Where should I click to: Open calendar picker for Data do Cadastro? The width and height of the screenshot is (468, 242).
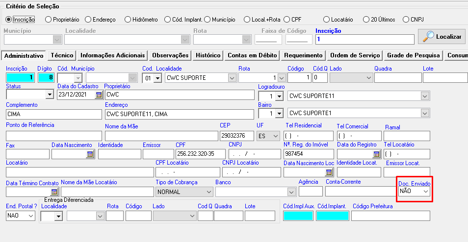(99, 95)
